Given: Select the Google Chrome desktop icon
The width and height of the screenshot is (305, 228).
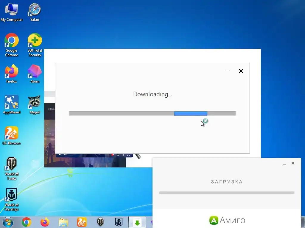Looking at the screenshot, I should click(x=12, y=45).
